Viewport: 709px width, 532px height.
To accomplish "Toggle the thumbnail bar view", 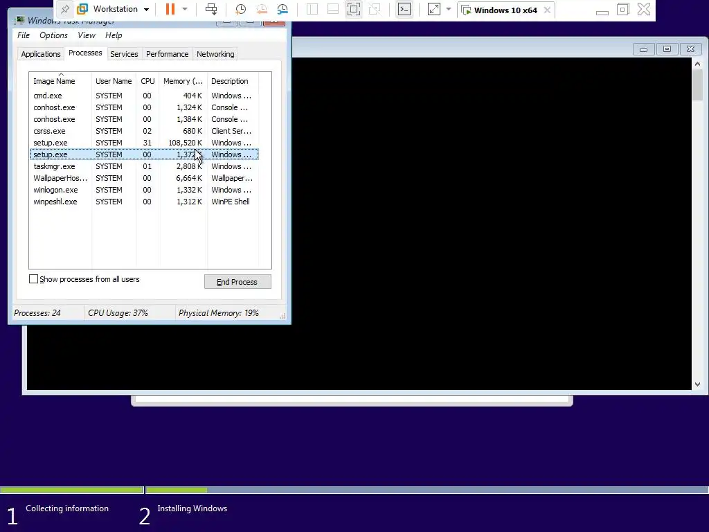I will point(333,9).
